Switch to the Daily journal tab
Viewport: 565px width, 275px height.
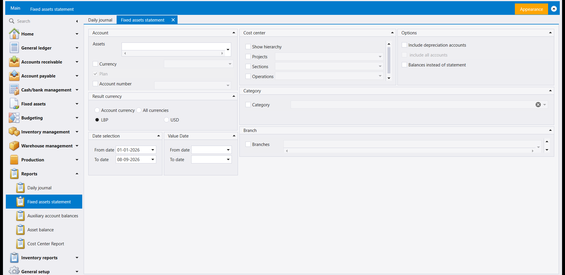pyautogui.click(x=100, y=20)
